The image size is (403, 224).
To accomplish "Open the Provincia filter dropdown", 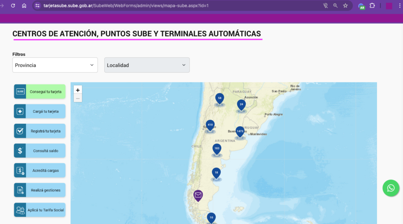I will point(55,65).
